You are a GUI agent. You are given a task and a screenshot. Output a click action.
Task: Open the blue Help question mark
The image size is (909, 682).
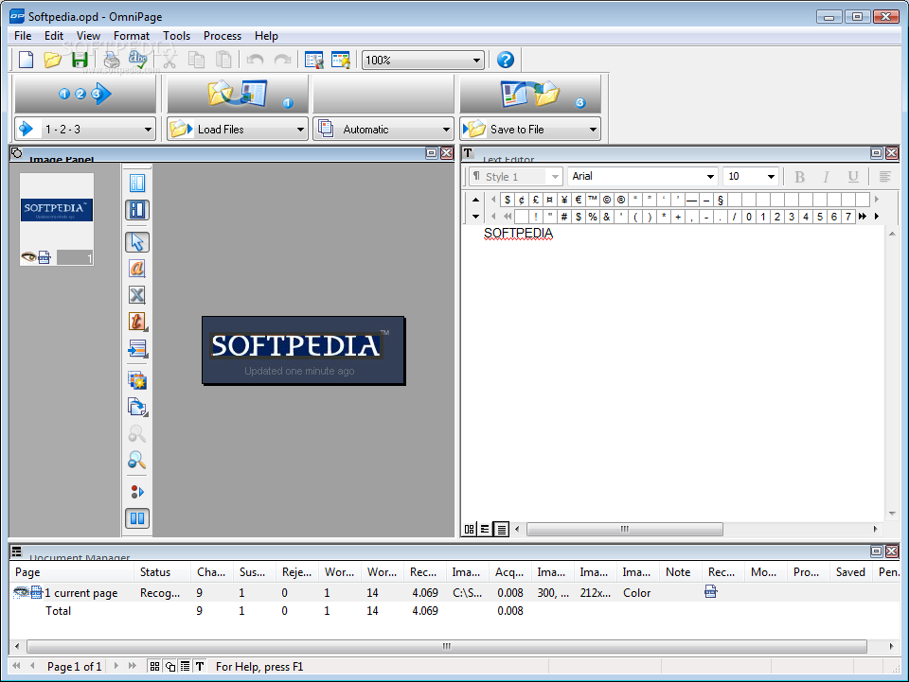[506, 60]
